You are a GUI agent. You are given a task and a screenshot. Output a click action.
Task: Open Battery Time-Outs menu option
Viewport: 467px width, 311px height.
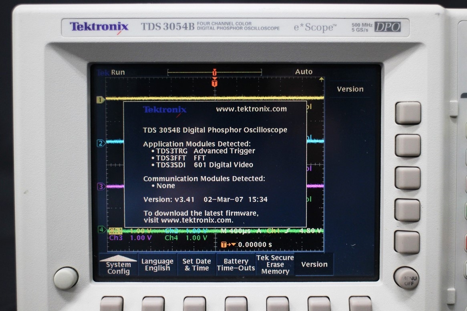(x=236, y=265)
